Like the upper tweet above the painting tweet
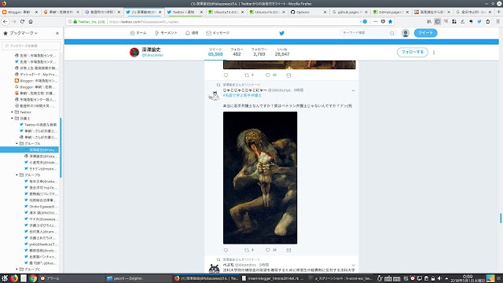This screenshot has height=283, width=503. pos(267,75)
